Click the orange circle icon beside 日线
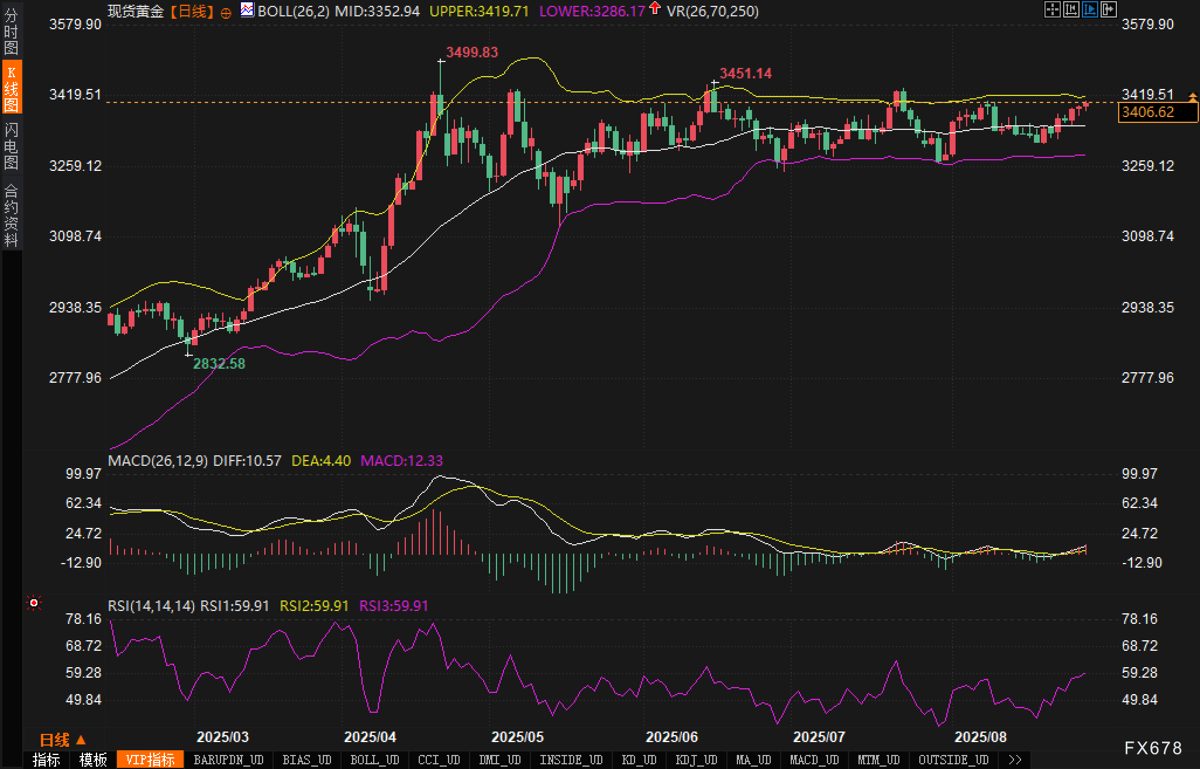The height and width of the screenshot is (769, 1200). tap(226, 12)
